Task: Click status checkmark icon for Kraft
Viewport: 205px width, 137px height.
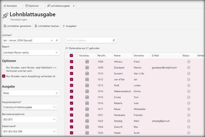Action: pos(189,85)
